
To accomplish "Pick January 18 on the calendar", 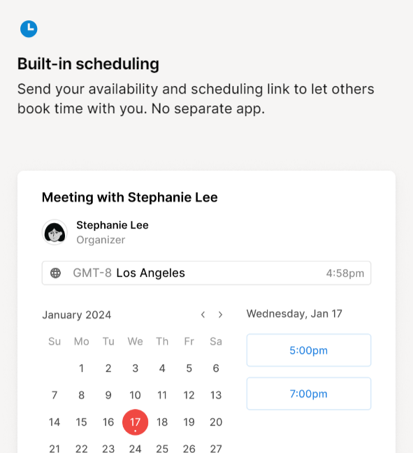I will (162, 422).
